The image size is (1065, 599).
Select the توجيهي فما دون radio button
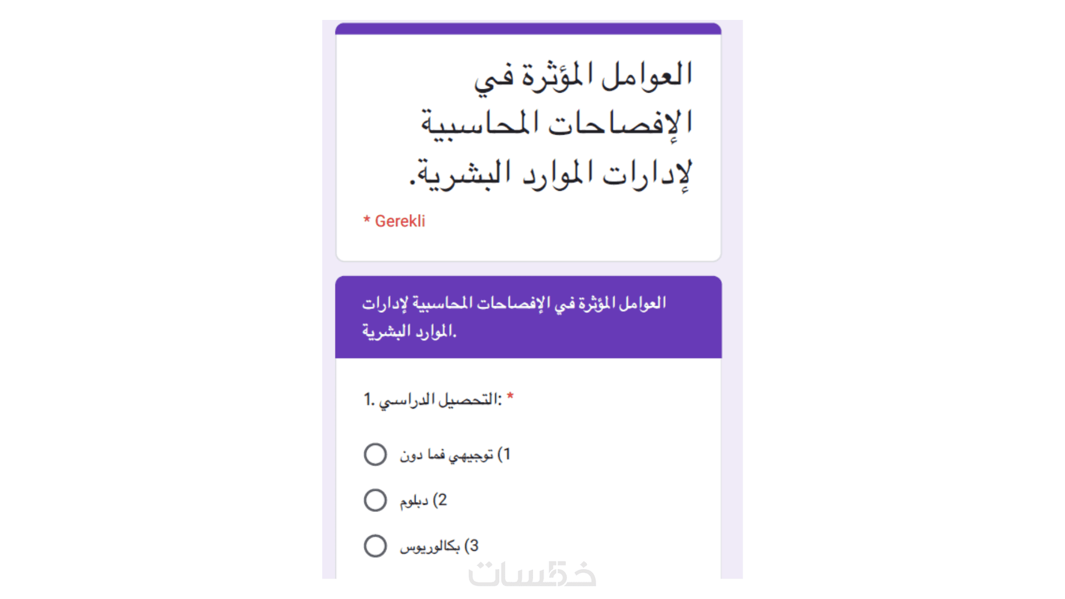[x=376, y=454]
